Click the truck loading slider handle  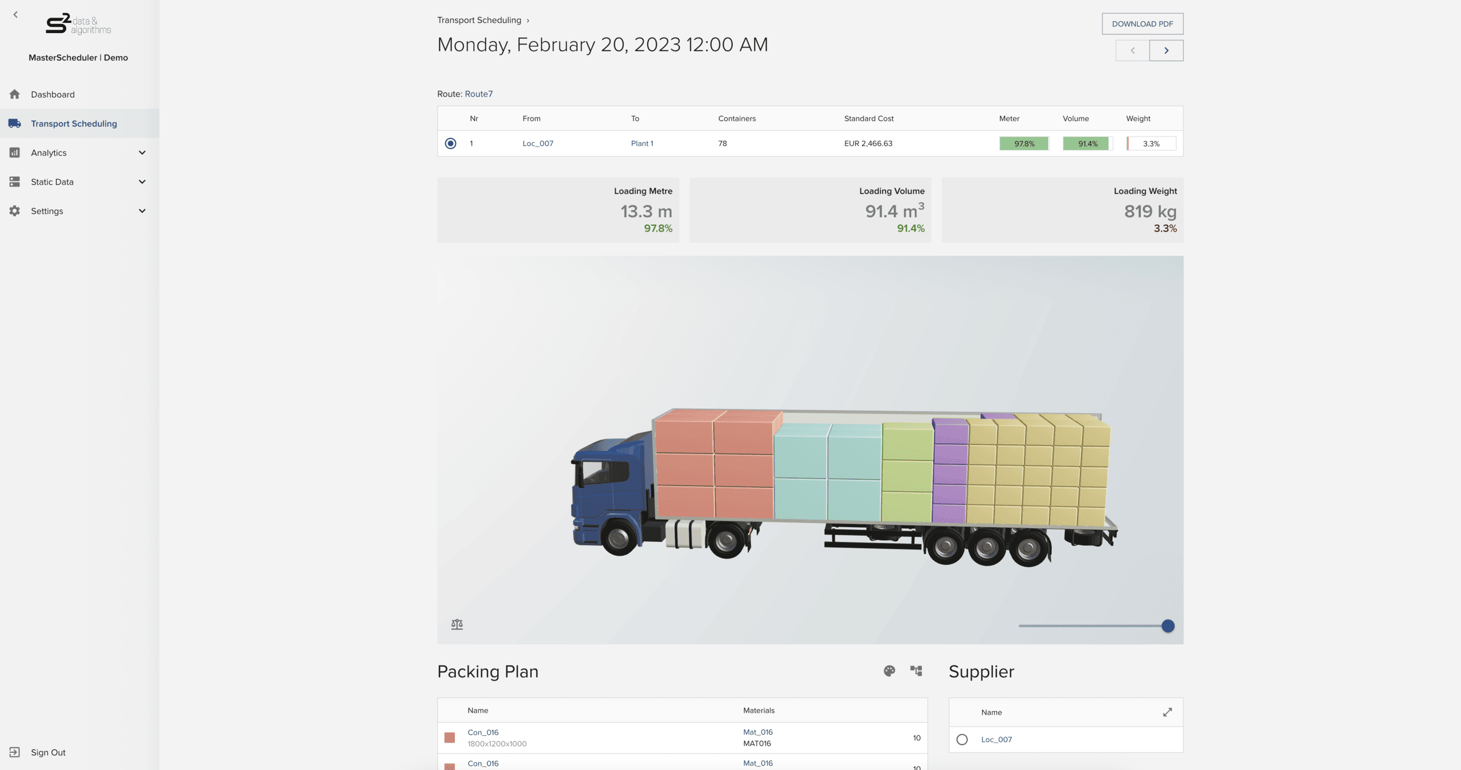pyautogui.click(x=1168, y=626)
